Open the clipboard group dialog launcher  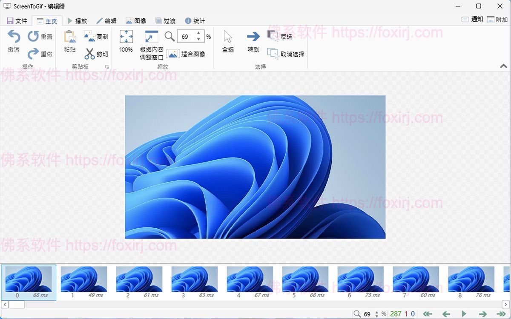pos(107,66)
